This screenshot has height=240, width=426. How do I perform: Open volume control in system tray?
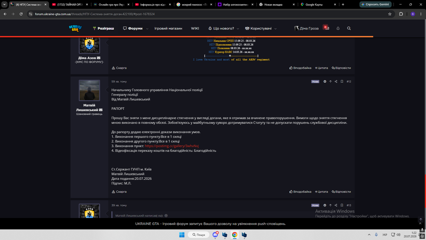pos(399,235)
